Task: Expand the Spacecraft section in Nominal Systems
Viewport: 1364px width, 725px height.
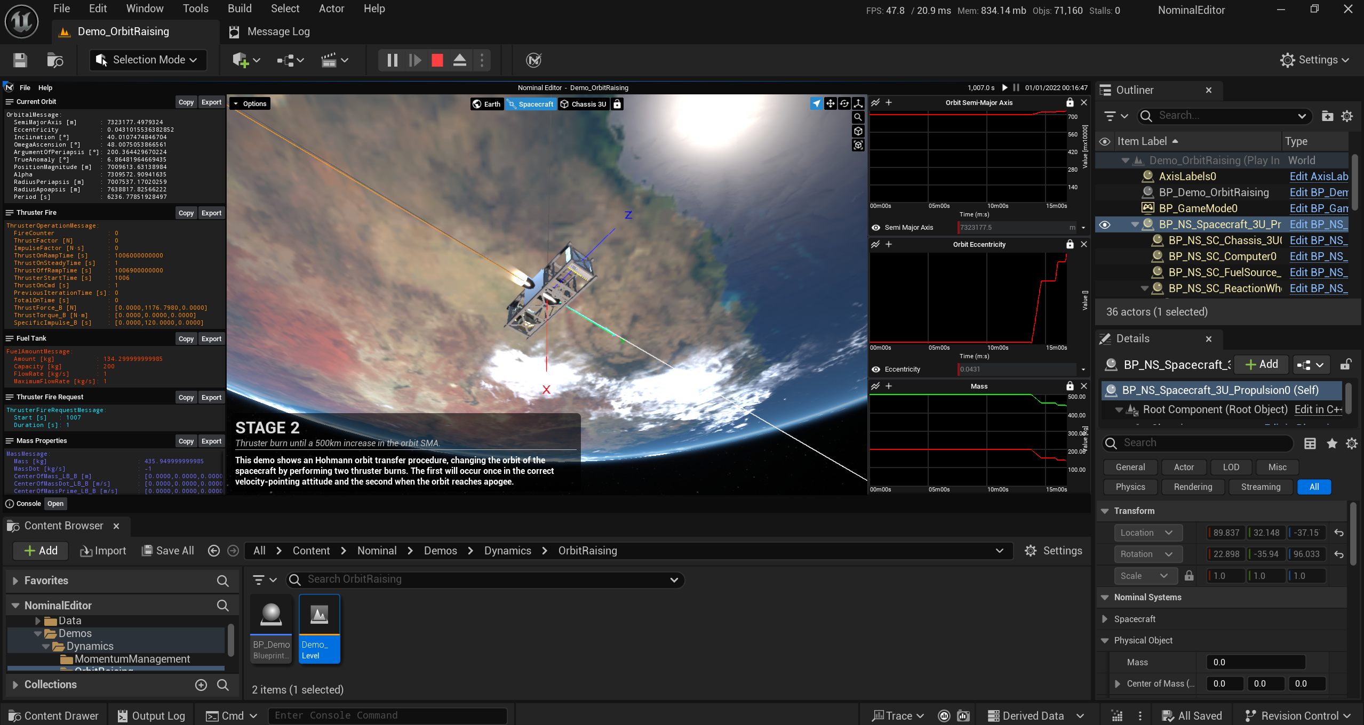Action: pyautogui.click(x=1105, y=619)
